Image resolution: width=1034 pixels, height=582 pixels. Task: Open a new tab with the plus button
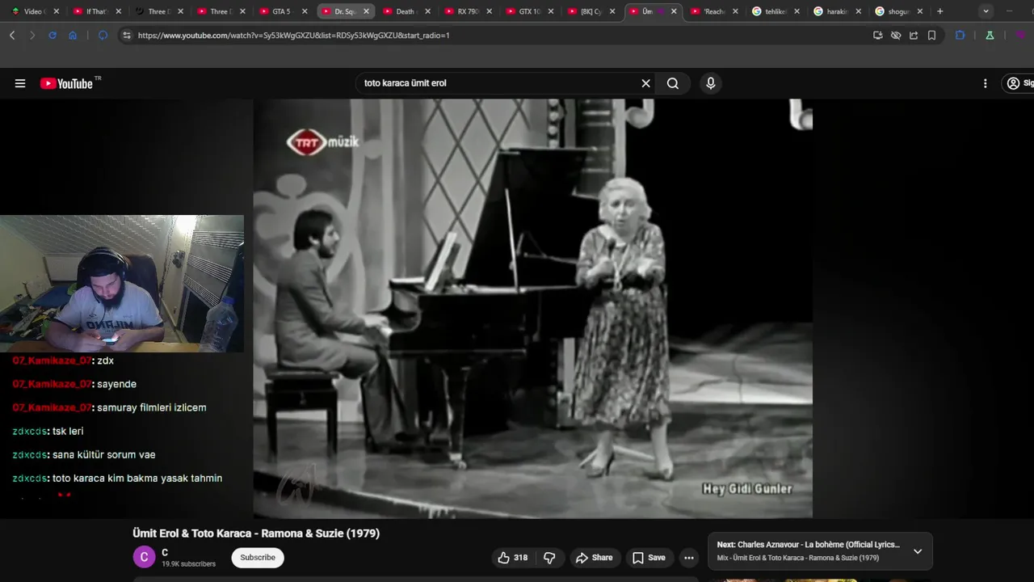[x=939, y=11]
